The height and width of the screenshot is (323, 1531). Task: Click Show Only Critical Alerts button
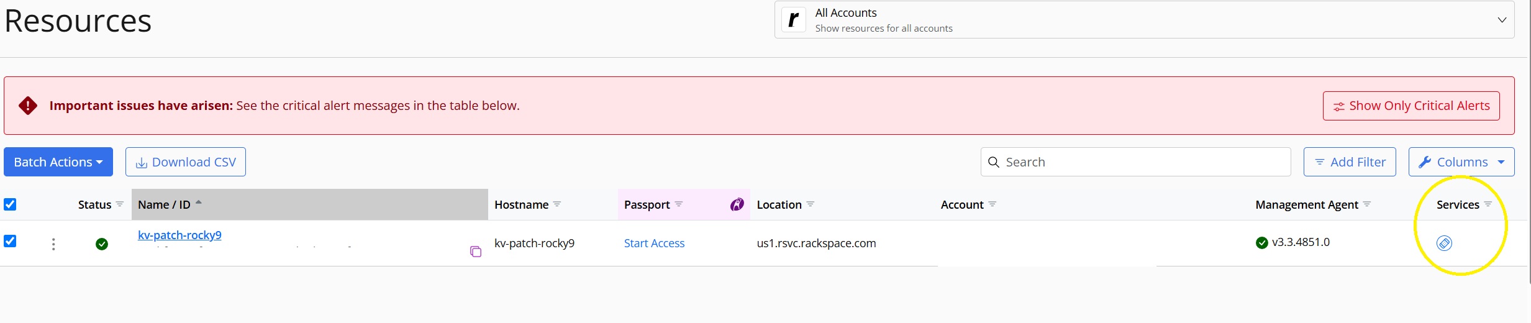tap(1411, 106)
